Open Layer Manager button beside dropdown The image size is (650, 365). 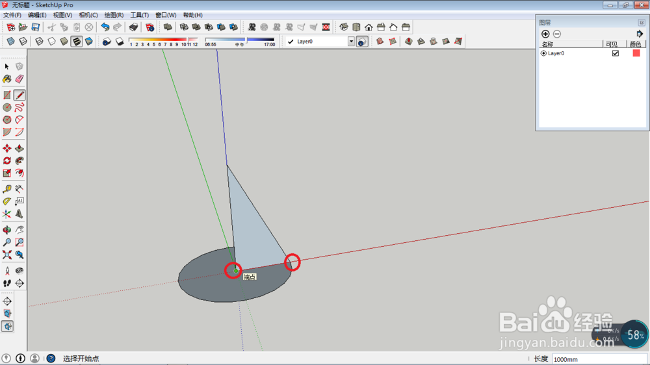(x=362, y=42)
